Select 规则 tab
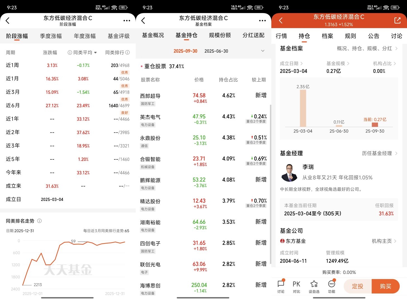This screenshot has height=301, width=407. 350,36
